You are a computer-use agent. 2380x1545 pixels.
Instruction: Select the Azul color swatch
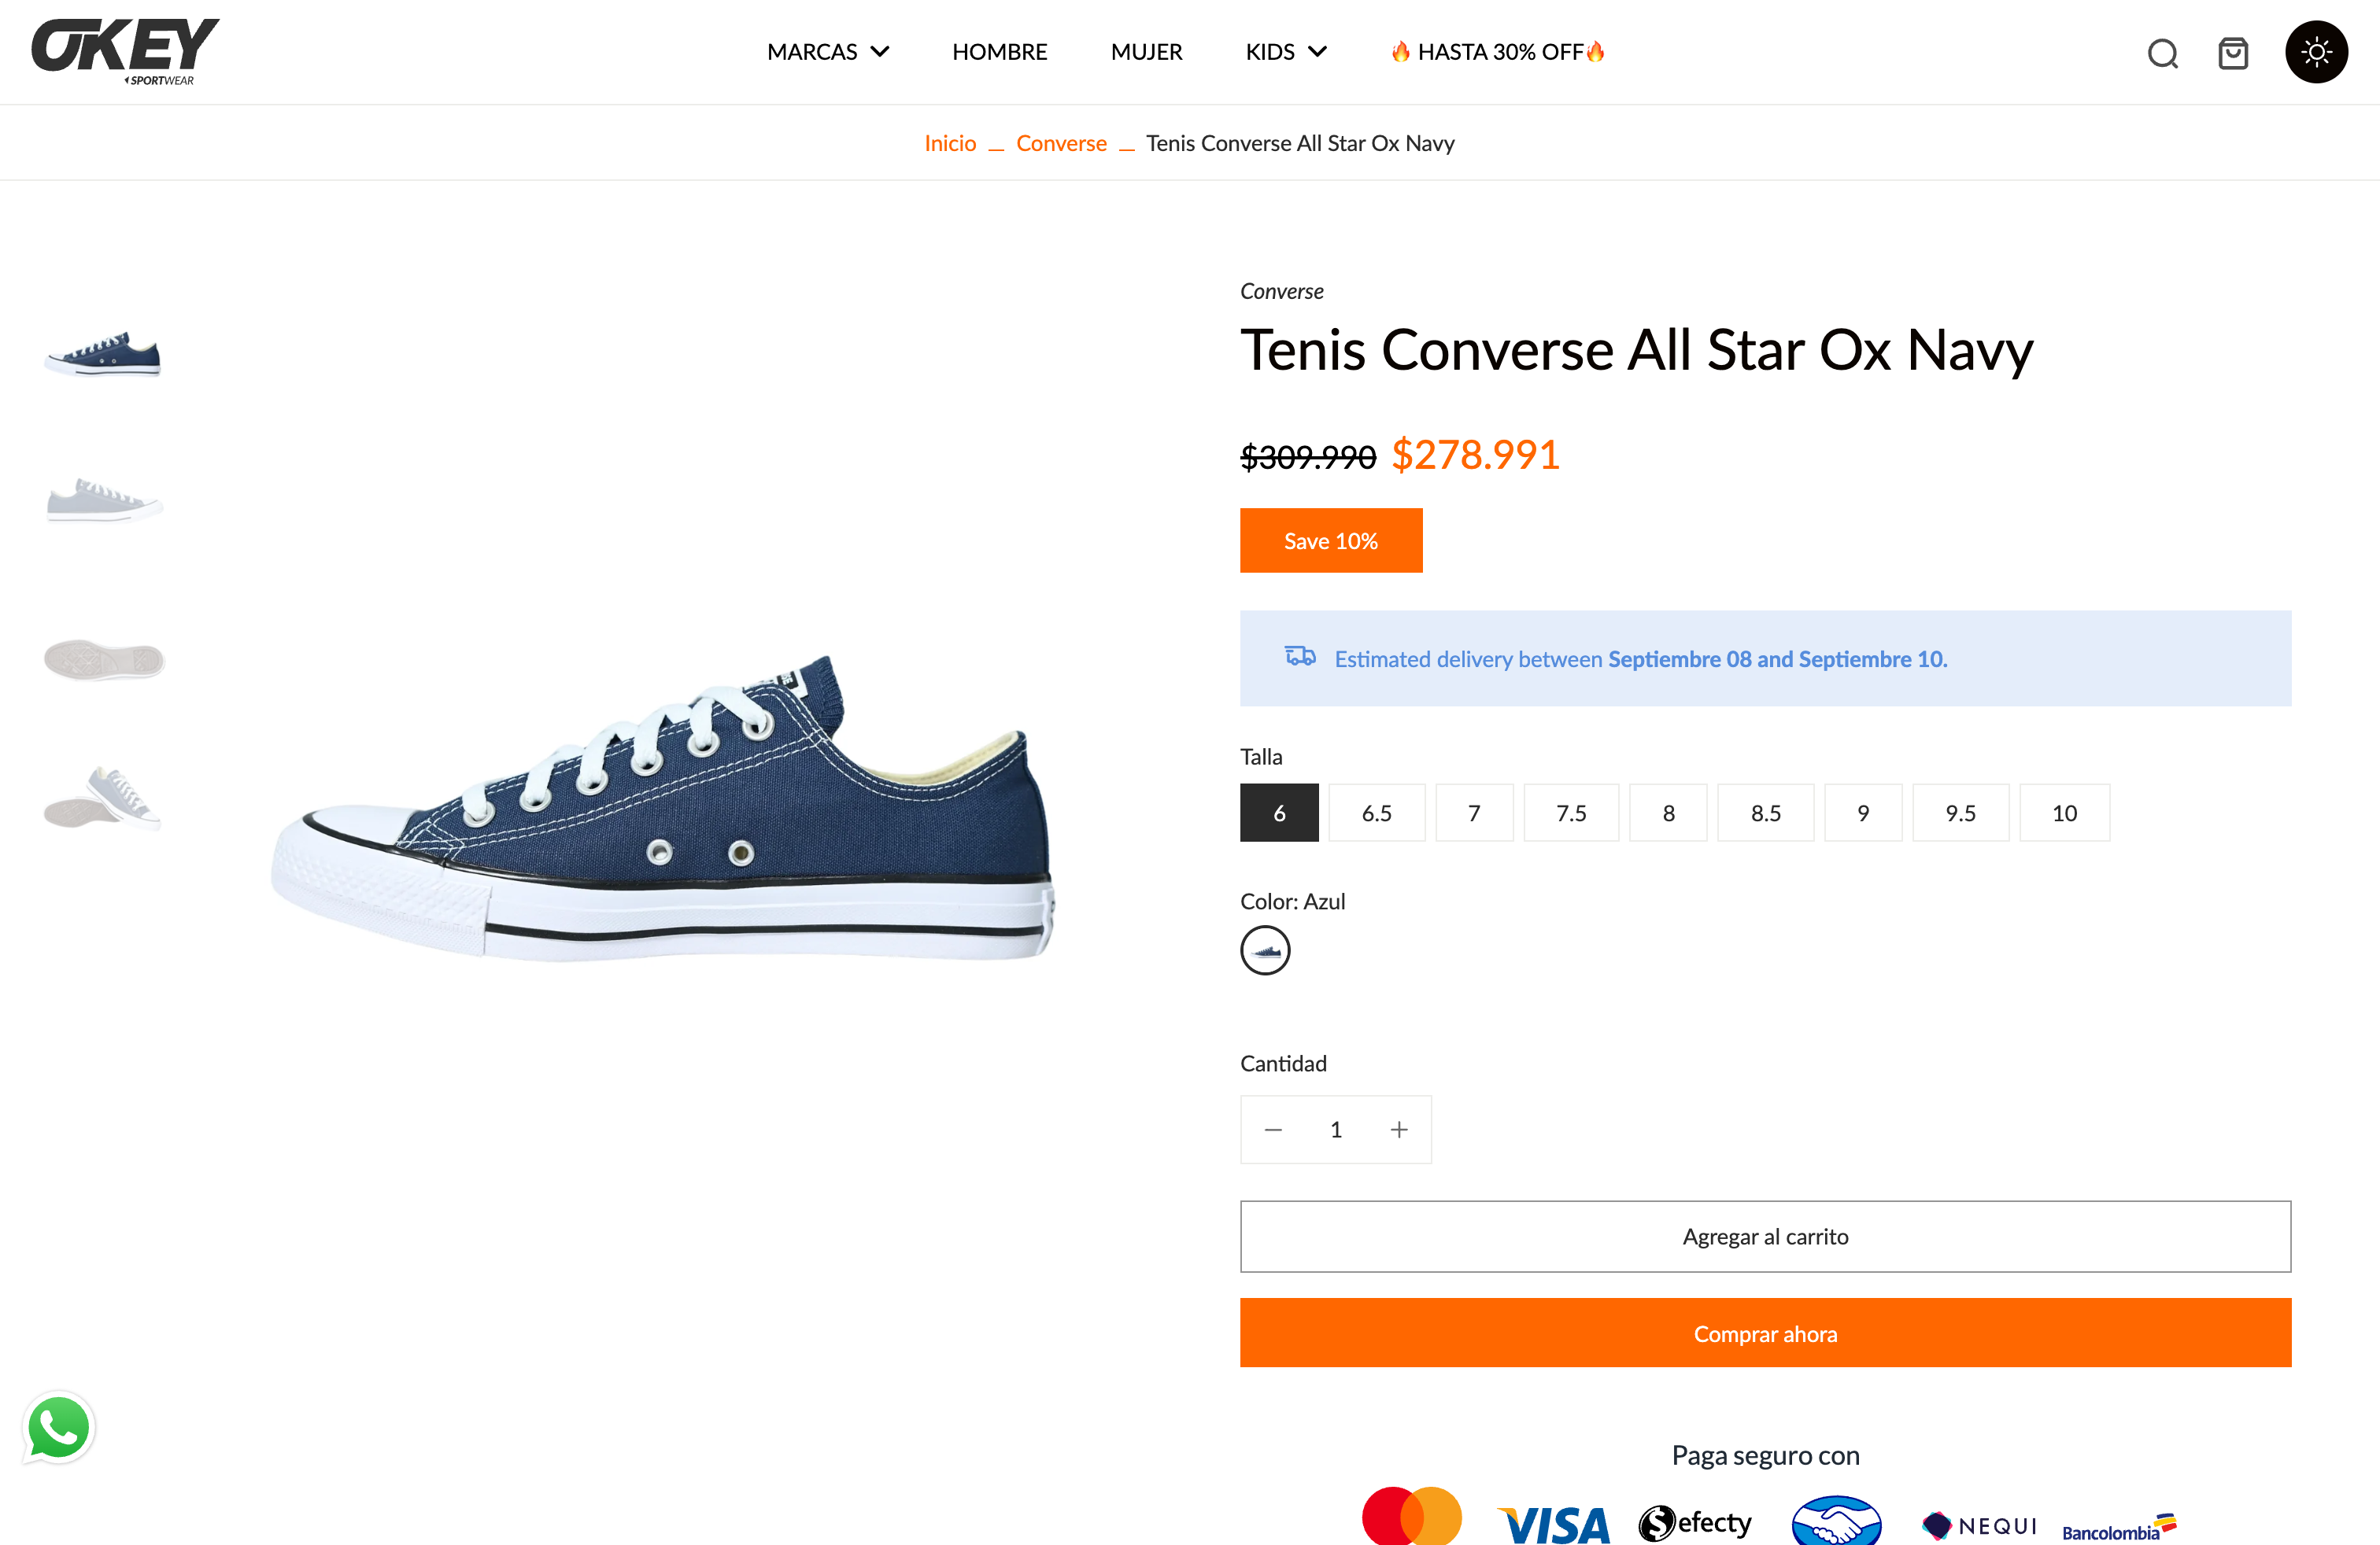pos(1265,950)
